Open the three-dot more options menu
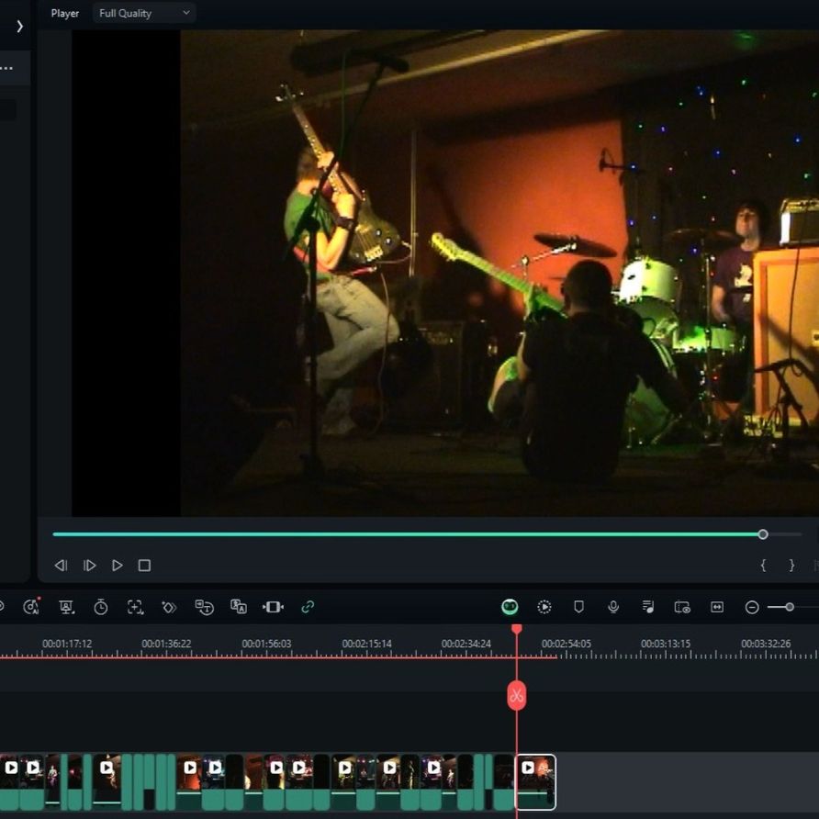 tap(6, 68)
